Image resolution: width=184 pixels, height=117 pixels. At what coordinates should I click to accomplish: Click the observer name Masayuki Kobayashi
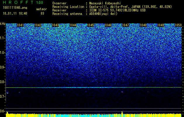(x=105, y=3)
